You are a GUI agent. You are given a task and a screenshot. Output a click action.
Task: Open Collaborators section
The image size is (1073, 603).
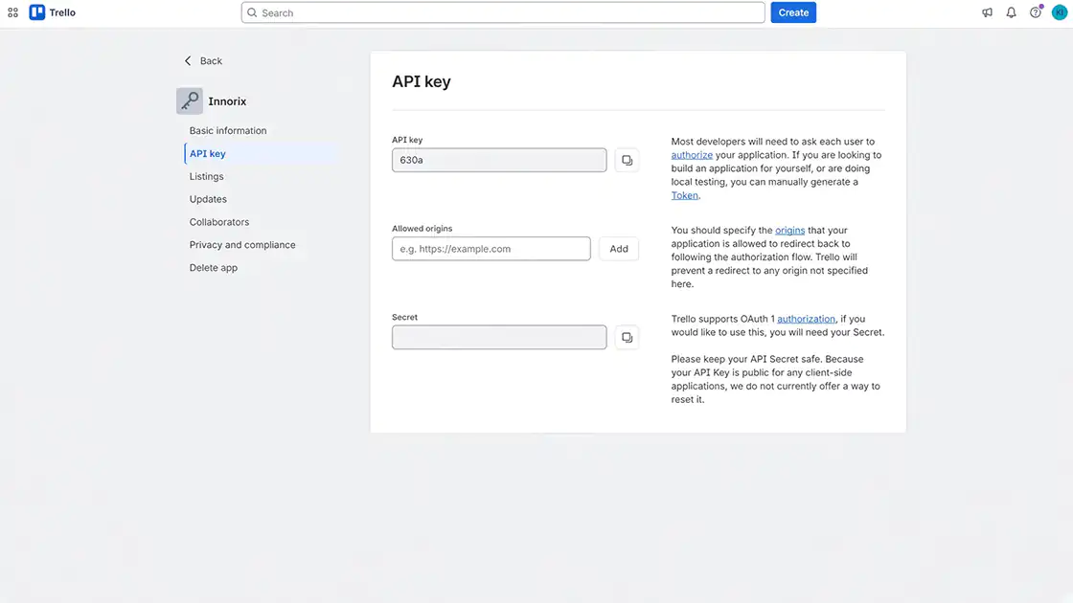(219, 222)
